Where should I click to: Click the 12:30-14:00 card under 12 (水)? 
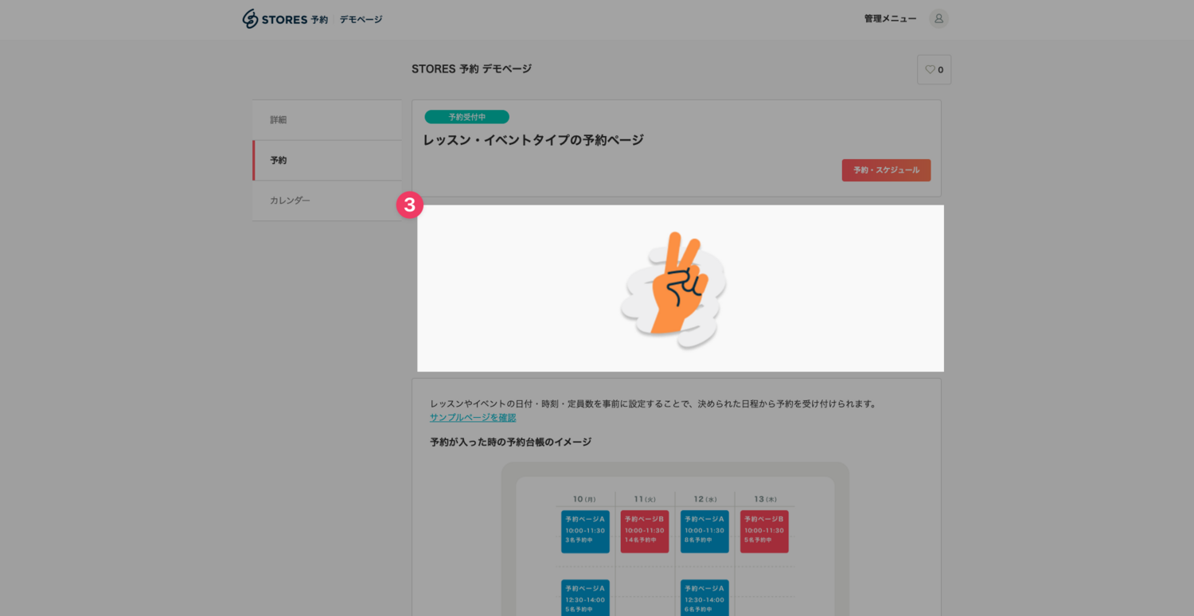[704, 598]
